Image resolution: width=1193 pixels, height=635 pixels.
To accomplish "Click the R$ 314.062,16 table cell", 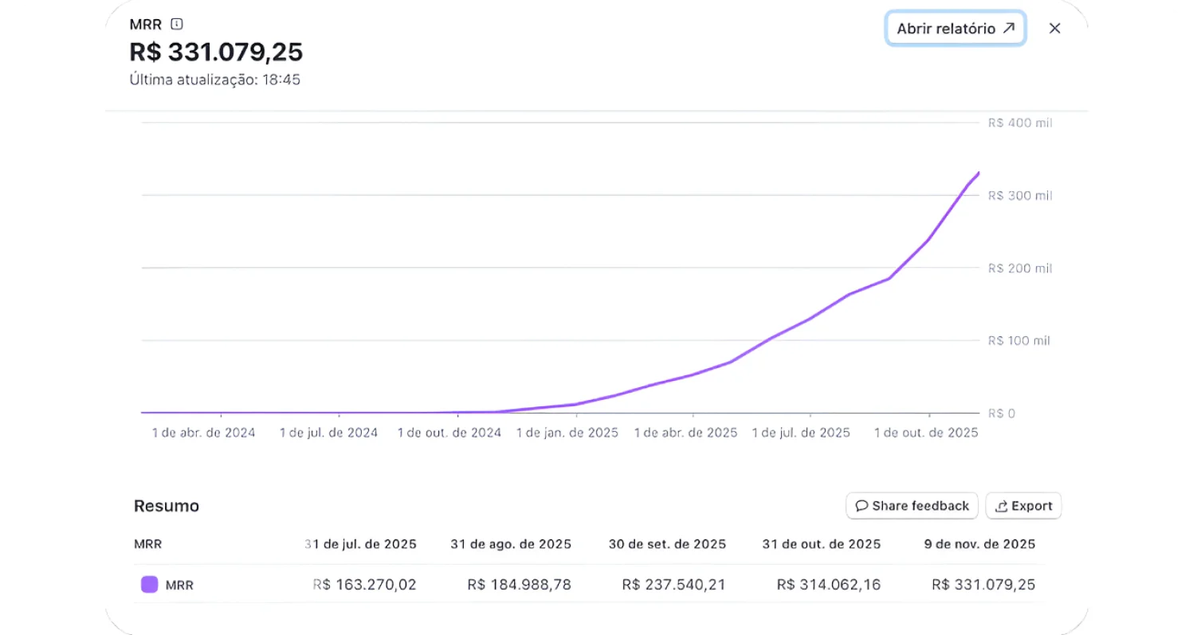I will (828, 585).
